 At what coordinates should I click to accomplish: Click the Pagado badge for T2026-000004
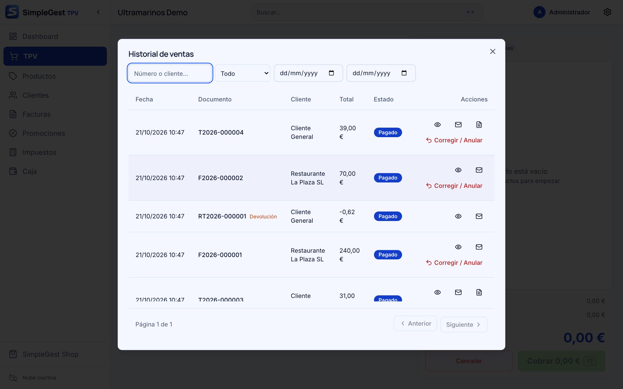coord(388,133)
